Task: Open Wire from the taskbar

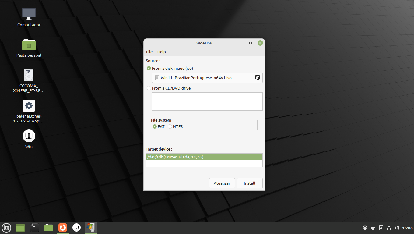Action: (x=77, y=228)
